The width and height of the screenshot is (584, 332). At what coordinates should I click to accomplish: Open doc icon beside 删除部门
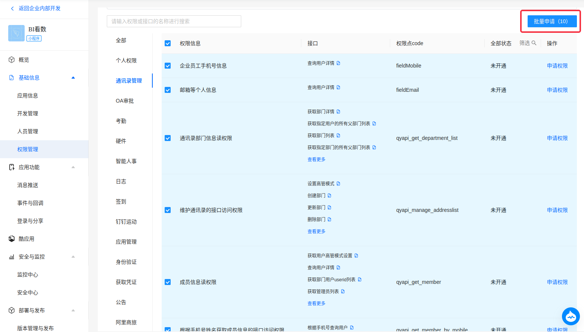[329, 219]
